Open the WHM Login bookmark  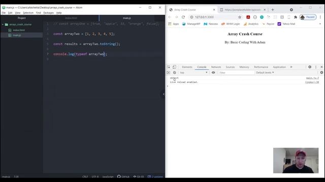(231, 24)
